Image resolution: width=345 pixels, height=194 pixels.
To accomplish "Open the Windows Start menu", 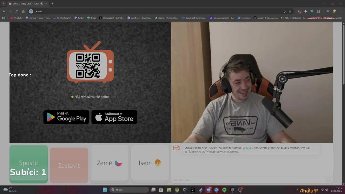I will coord(105,190).
